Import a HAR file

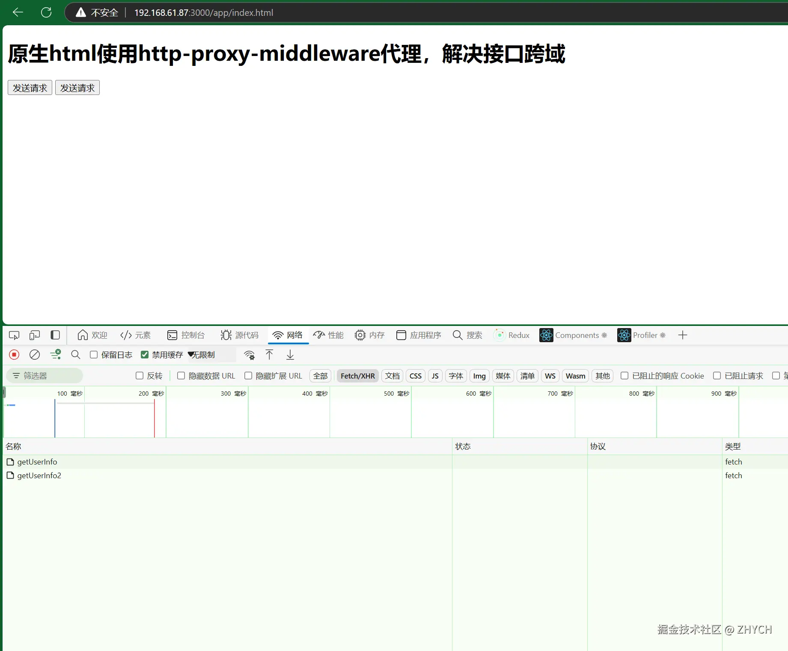click(x=269, y=355)
